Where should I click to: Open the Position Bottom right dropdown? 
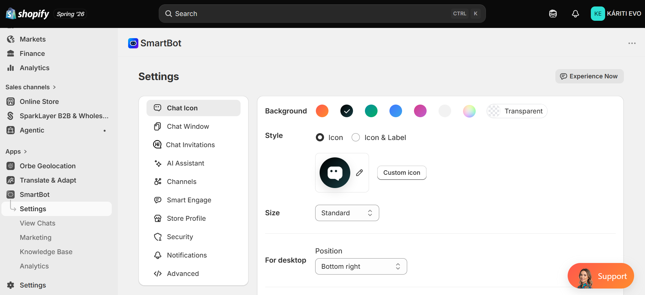click(x=361, y=266)
